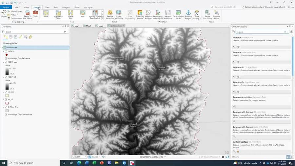295x166 pixels.
Task: Open the Project tab
Action: click(6, 7)
